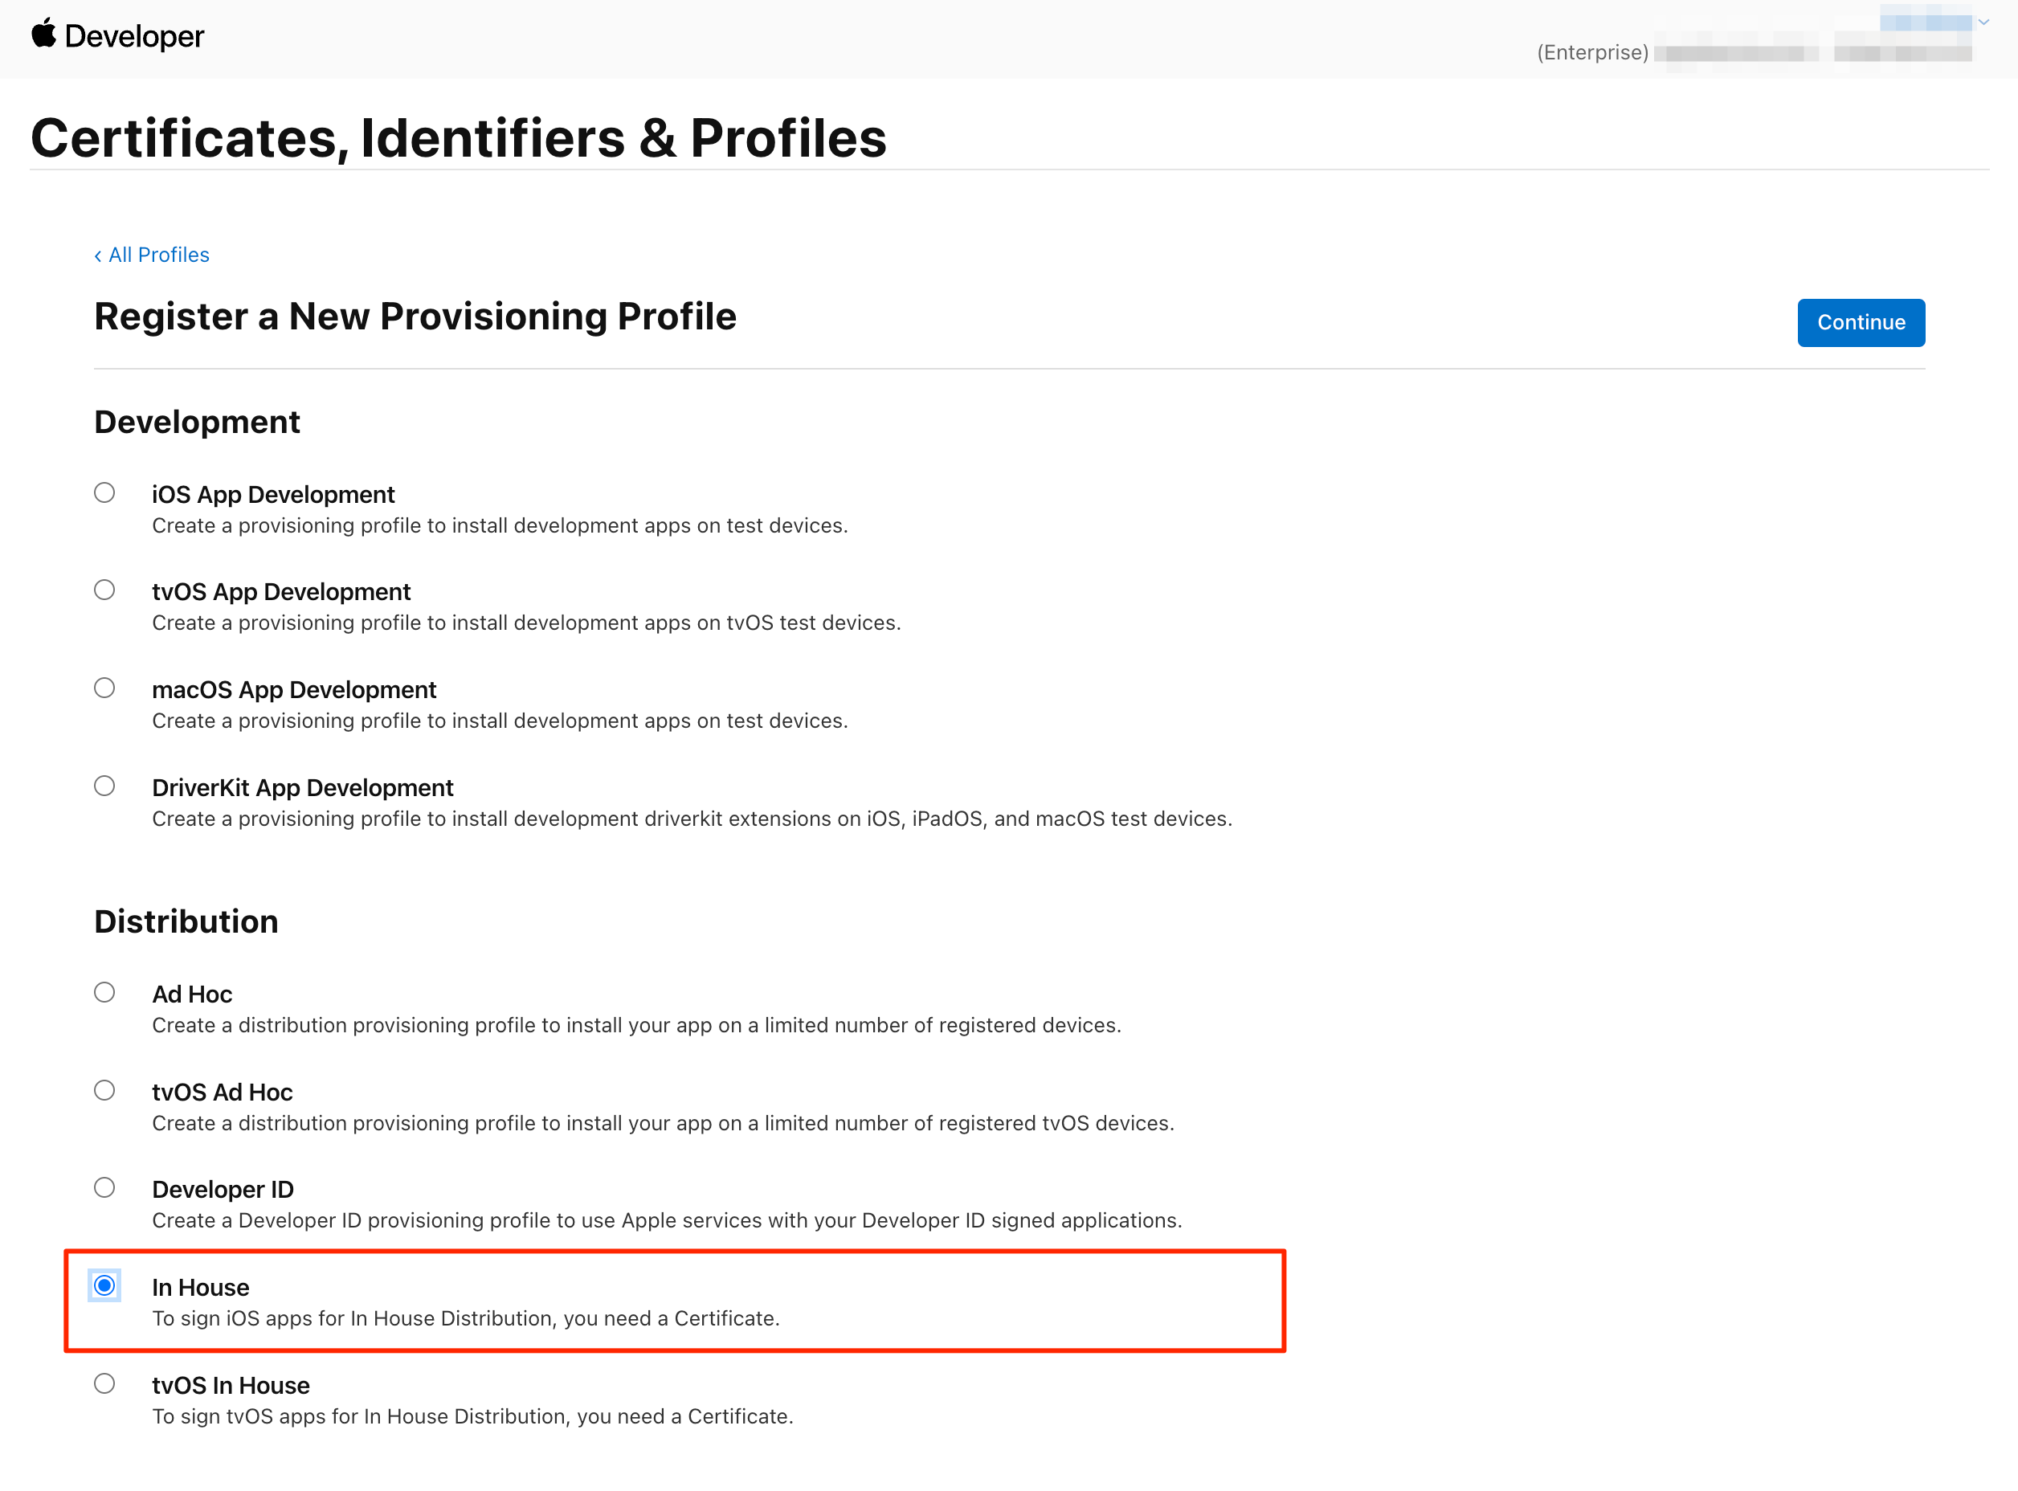Select macOS App Development radio button
Image resolution: width=2018 pixels, height=1491 pixels.
click(104, 688)
